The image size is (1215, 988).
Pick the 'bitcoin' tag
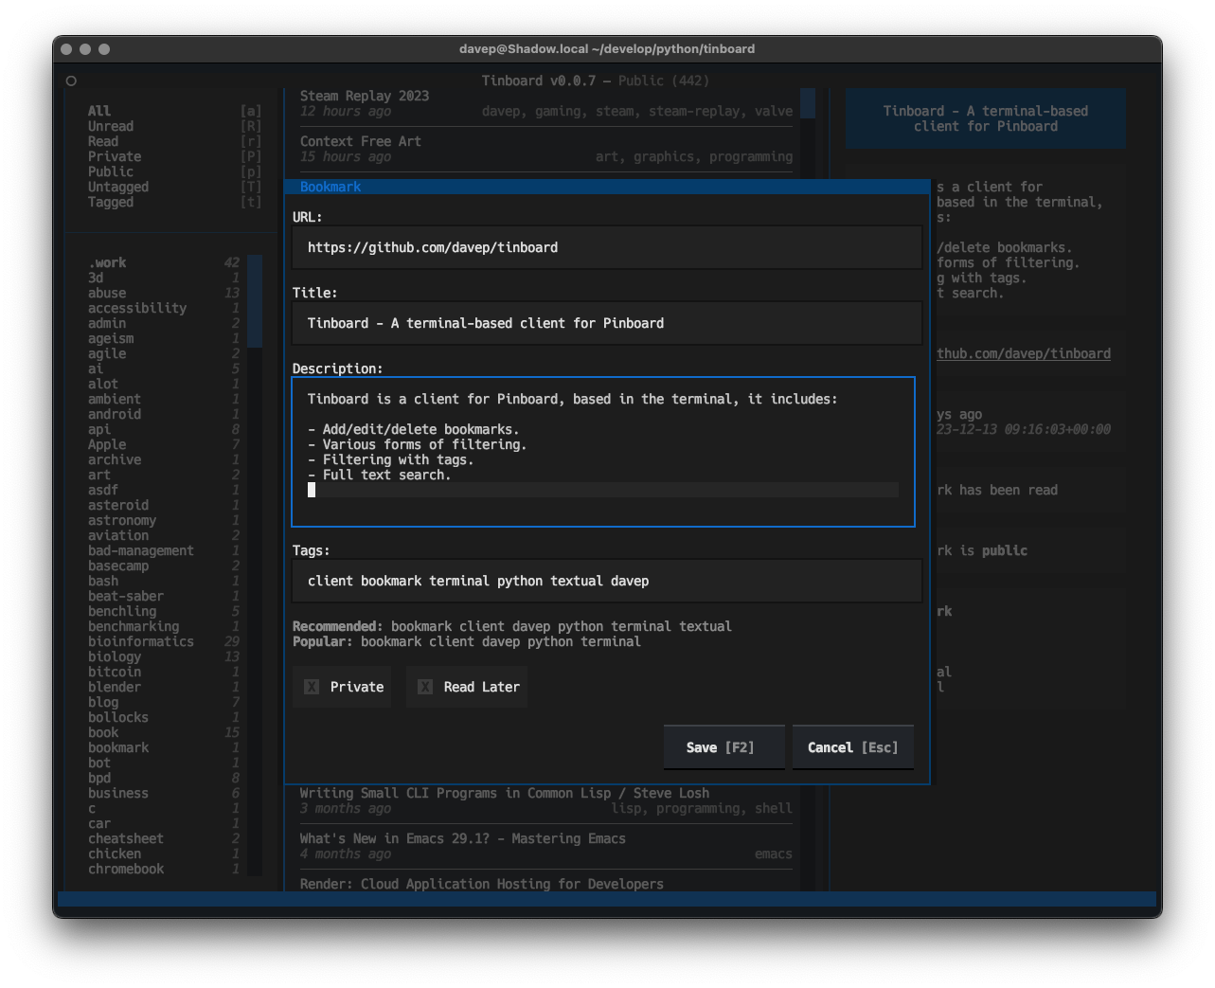pos(164,672)
